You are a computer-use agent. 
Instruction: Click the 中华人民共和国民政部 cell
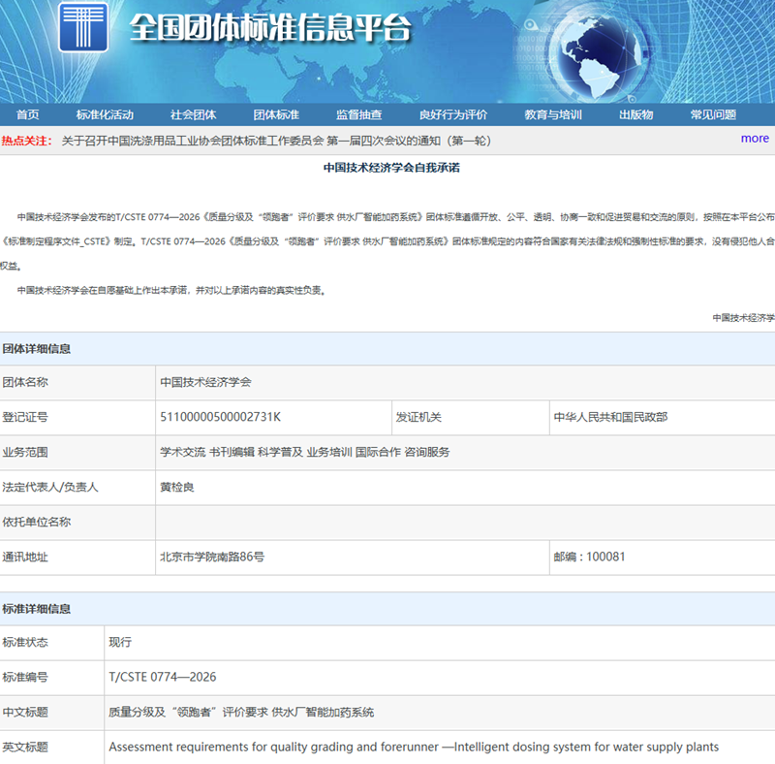(x=663, y=417)
